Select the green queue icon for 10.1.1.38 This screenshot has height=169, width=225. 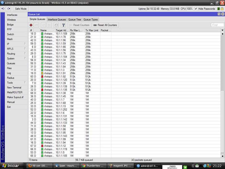(x=42, y=93)
